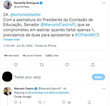Open the @simonetebetbr mention in tweet text
Image resolution: width=110 pixels, height=106 pixels.
click(26, 15)
